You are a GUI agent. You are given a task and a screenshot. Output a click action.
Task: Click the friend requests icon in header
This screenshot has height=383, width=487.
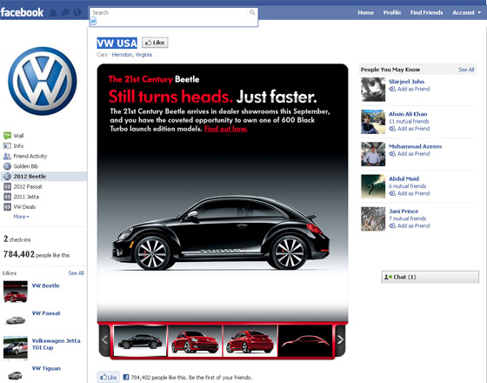point(53,13)
